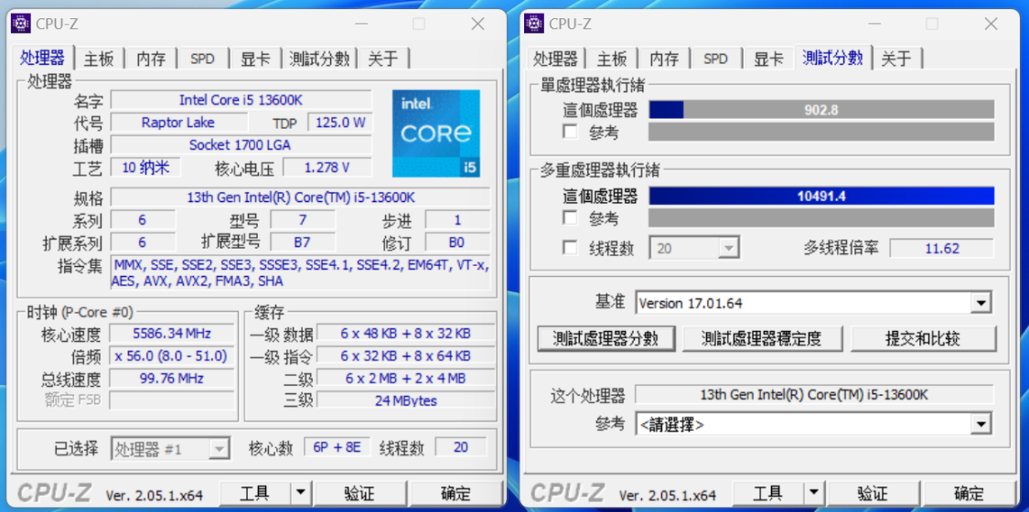Click the 工具 button in right window

click(x=767, y=493)
